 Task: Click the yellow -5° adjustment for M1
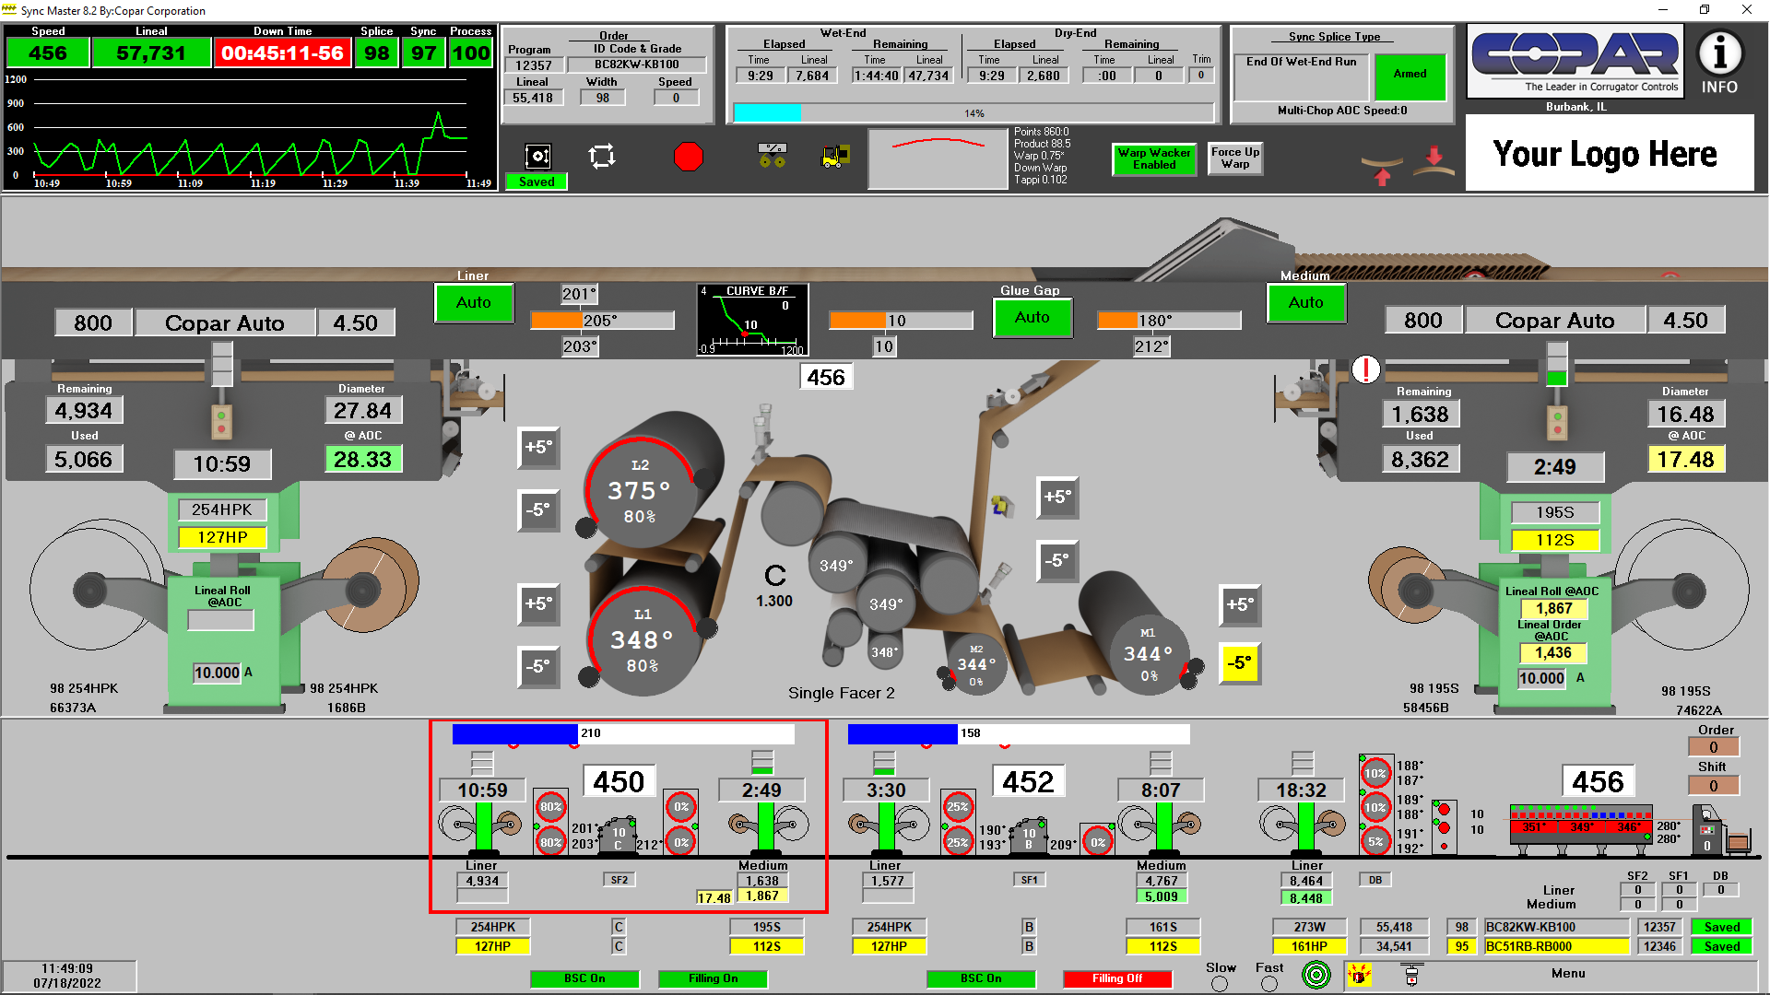pos(1240,663)
